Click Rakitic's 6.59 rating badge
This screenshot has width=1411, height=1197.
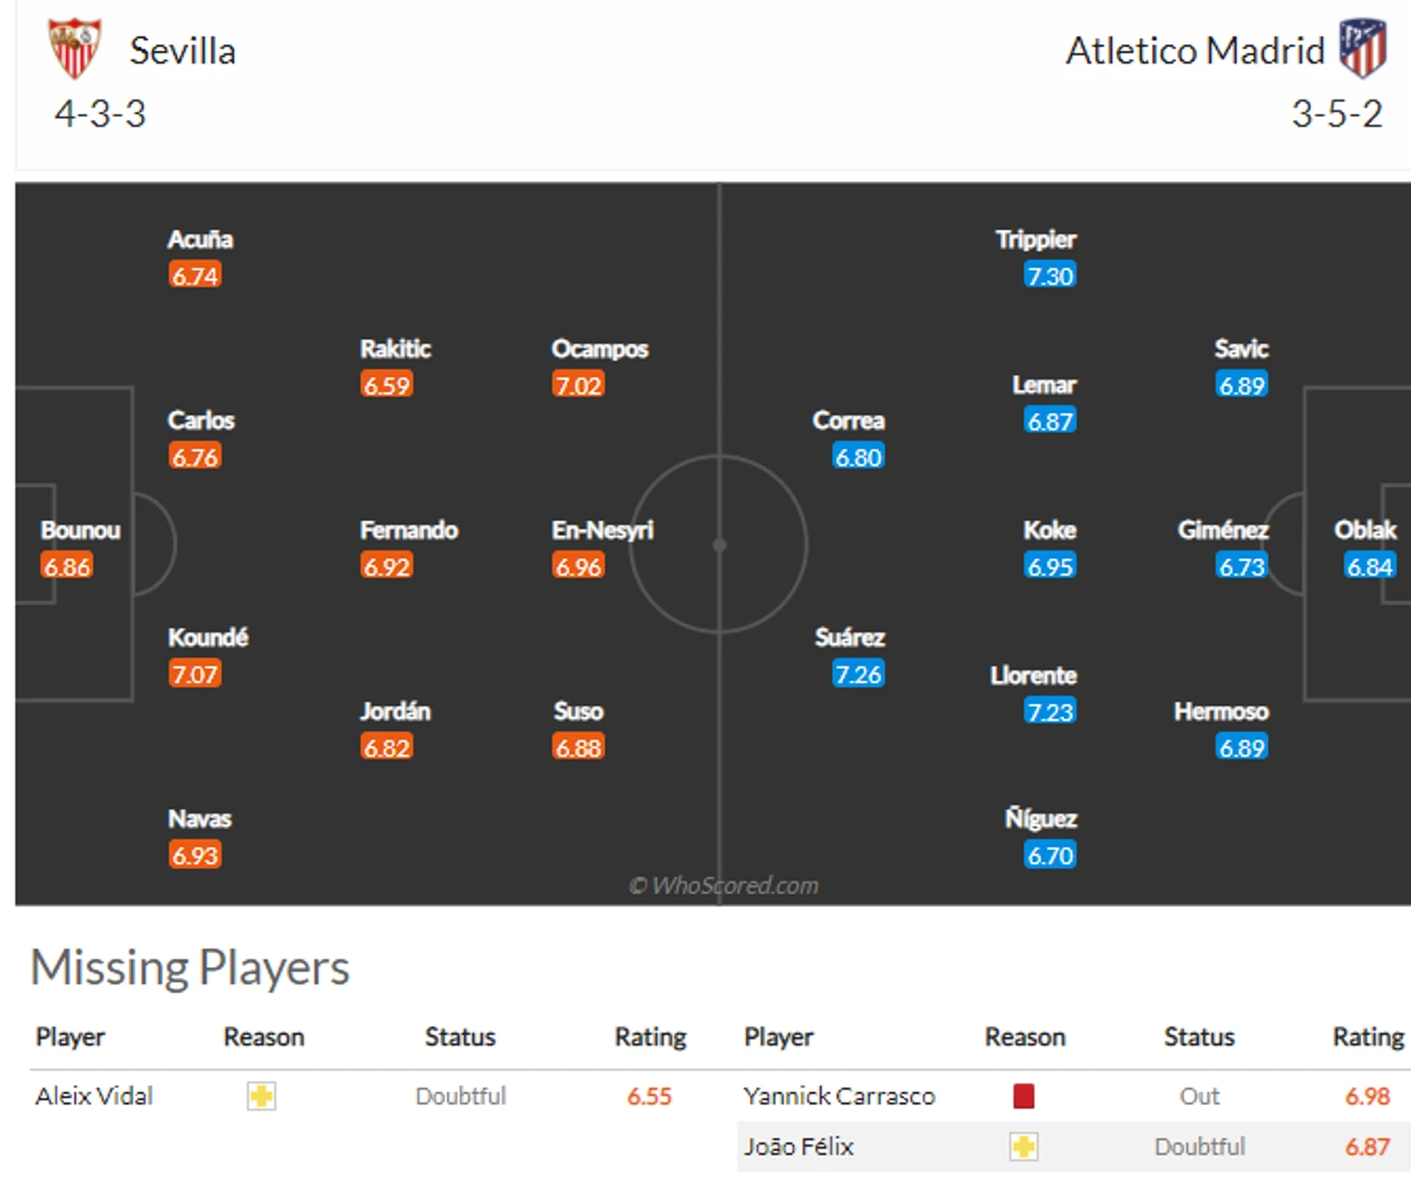pyautogui.click(x=387, y=386)
